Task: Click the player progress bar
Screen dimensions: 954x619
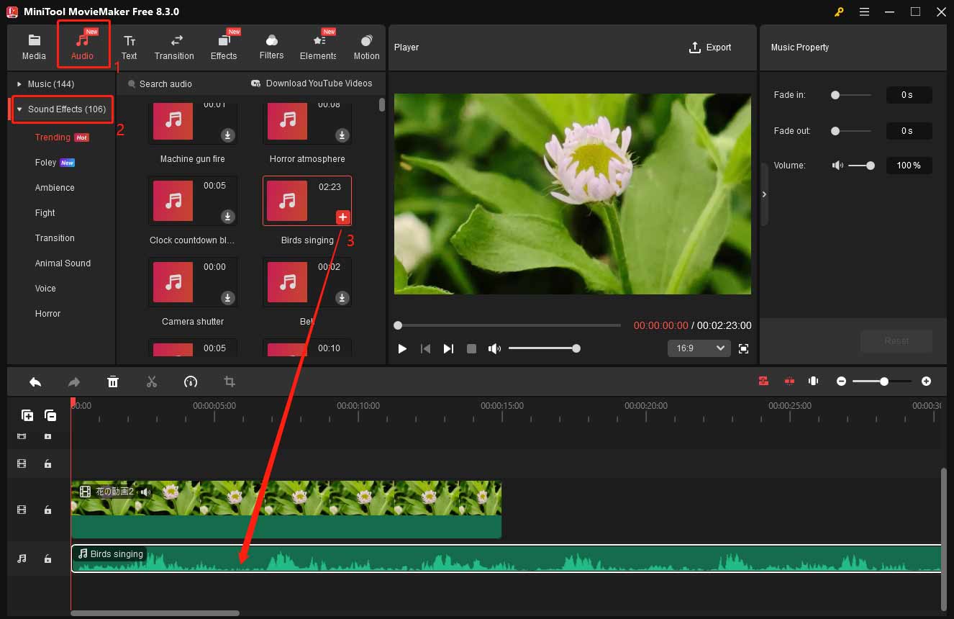Action: pos(507,325)
